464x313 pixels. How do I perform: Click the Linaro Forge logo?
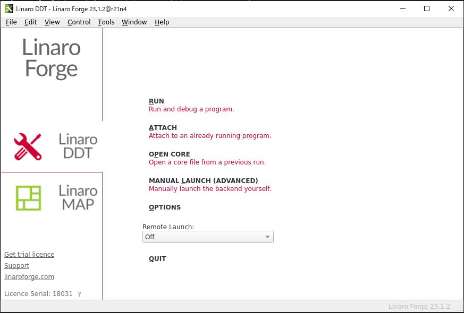[51, 58]
